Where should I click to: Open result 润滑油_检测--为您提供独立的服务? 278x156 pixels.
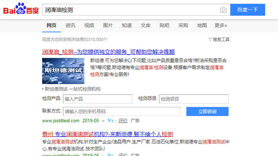point(108,52)
